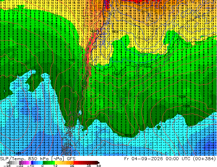Click the 26 label on the color scale
This screenshot has height=167, width=217.
pos(72,166)
